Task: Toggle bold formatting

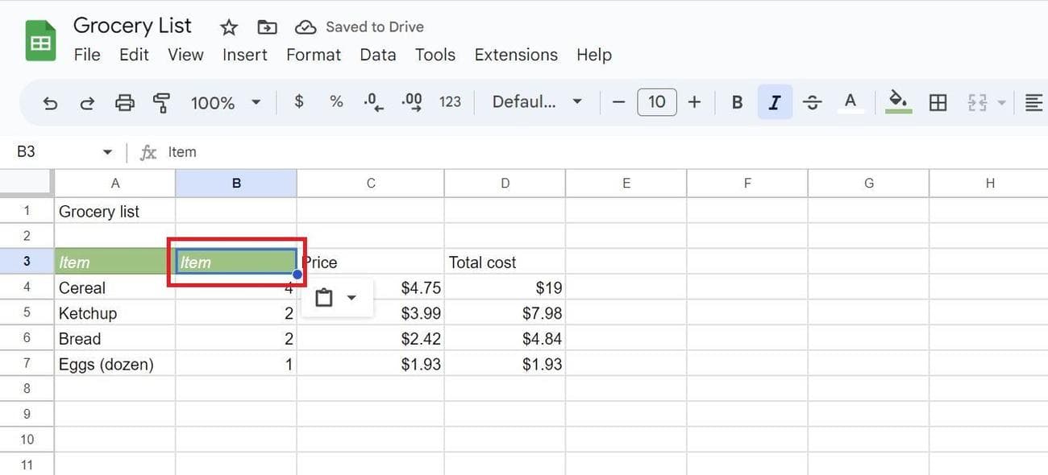Action: point(737,102)
